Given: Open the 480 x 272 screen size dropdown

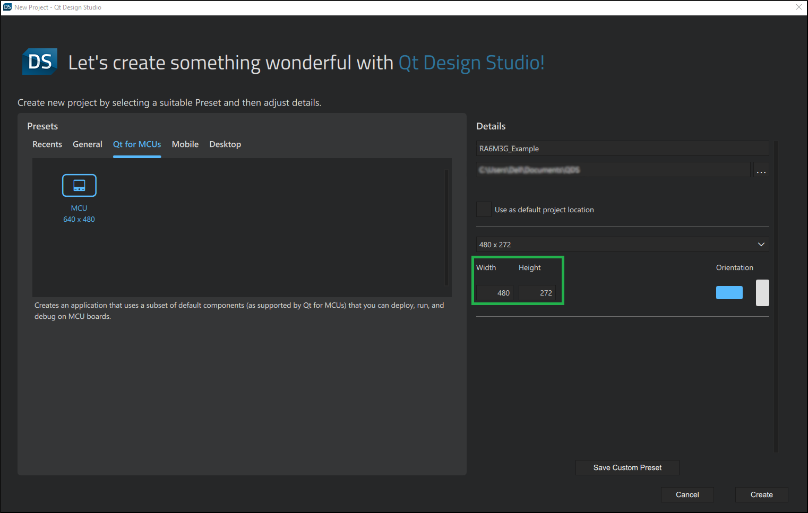Looking at the screenshot, I should coord(622,245).
